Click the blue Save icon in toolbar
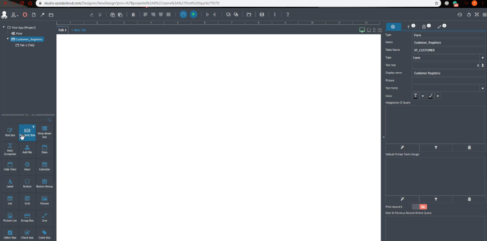Viewport: 487px width, 241px height. tap(183, 14)
